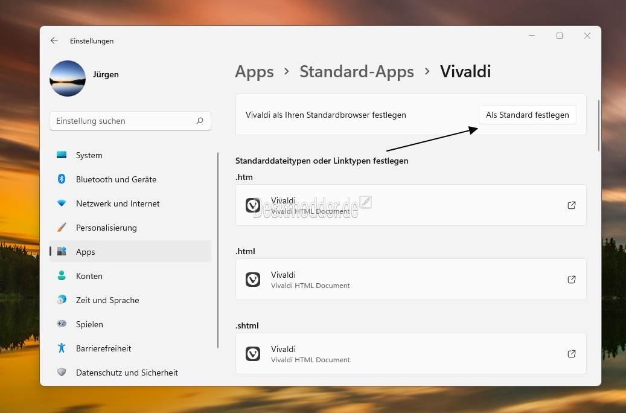Click the Zeit und Sprache clock icon
This screenshot has height=413, width=626.
pos(62,299)
